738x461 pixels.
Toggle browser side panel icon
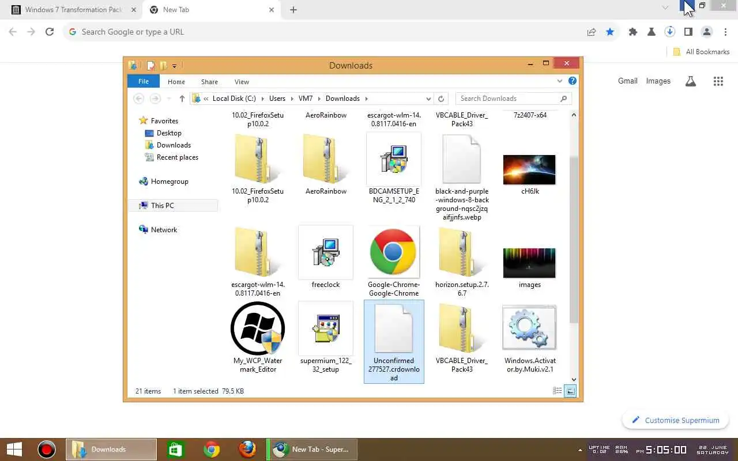pos(688,32)
